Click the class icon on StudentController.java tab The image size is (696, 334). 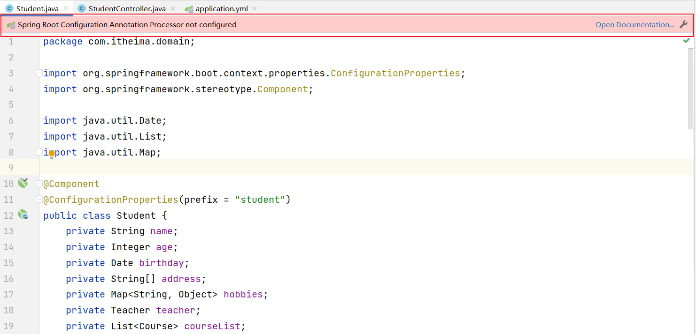point(82,9)
